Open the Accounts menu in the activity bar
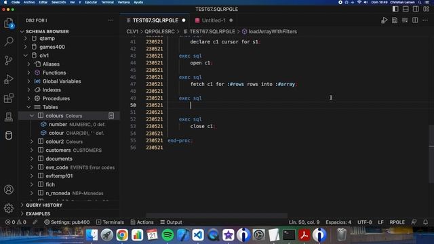The height and width of the screenshot is (244, 434). [9, 190]
